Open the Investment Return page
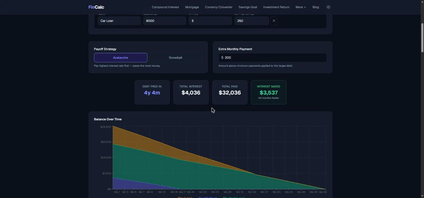The image size is (424, 198). [x=276, y=7]
